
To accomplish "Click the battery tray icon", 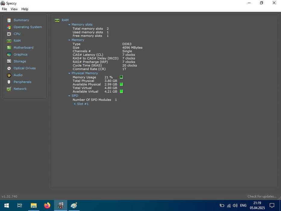I will (222, 206).
